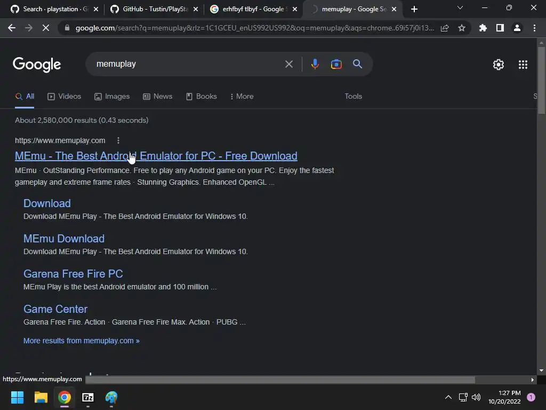Clear the memuplay search text
Image resolution: width=546 pixels, height=410 pixels.
(288, 64)
